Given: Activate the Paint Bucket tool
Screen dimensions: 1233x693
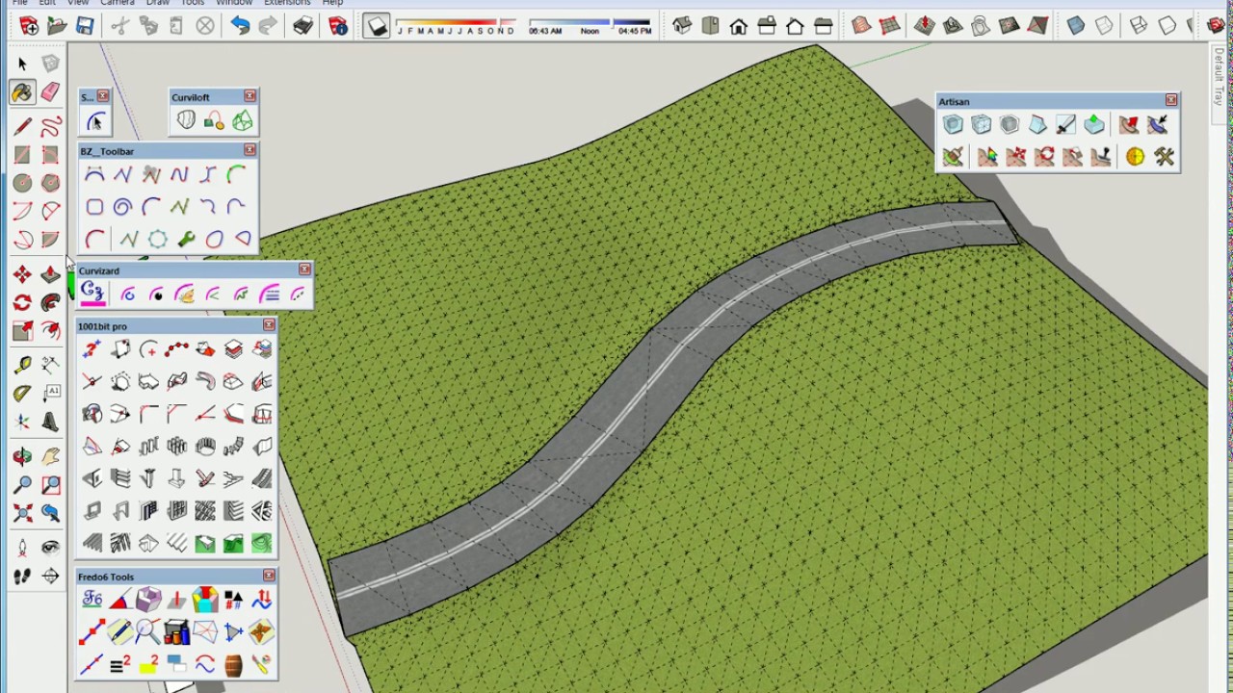Looking at the screenshot, I should (22, 92).
